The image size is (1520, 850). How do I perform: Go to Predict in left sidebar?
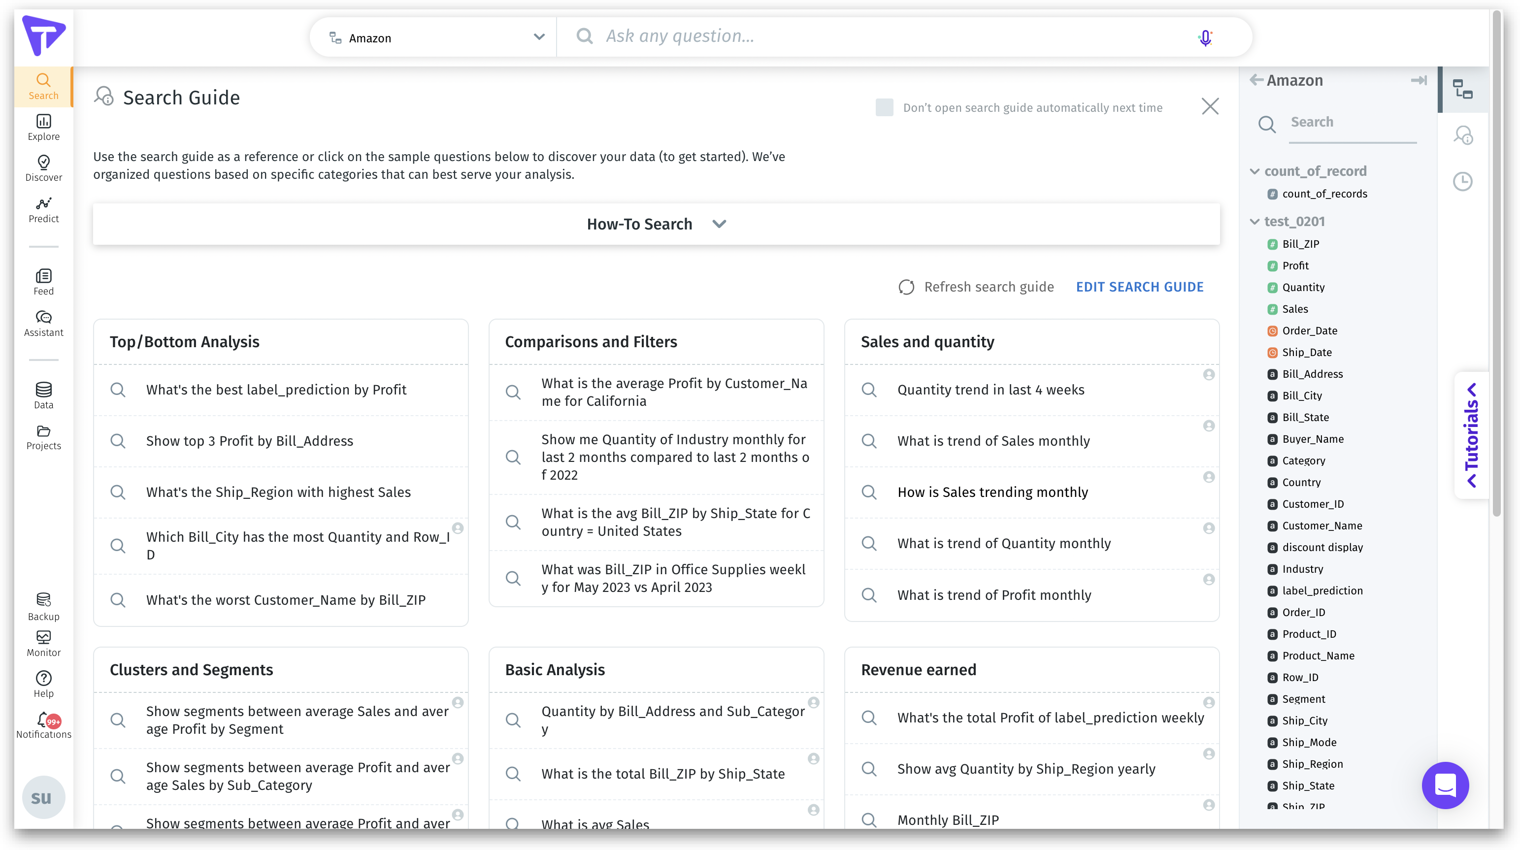pyautogui.click(x=44, y=209)
